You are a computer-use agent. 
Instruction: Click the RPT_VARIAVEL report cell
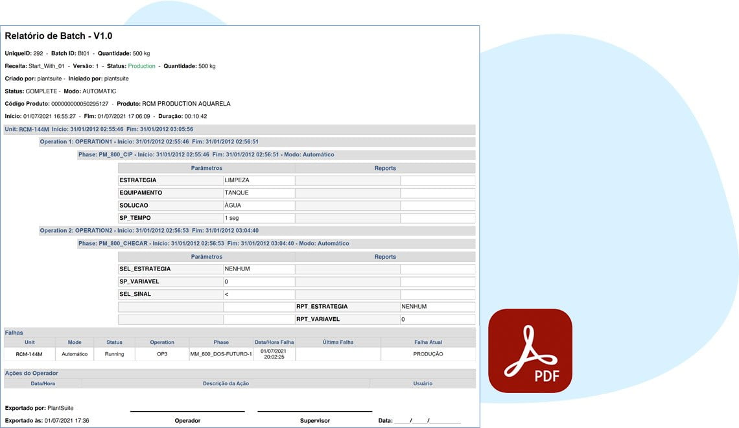[348, 319]
